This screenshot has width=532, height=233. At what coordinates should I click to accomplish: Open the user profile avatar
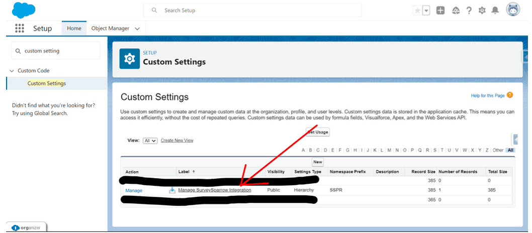point(513,10)
